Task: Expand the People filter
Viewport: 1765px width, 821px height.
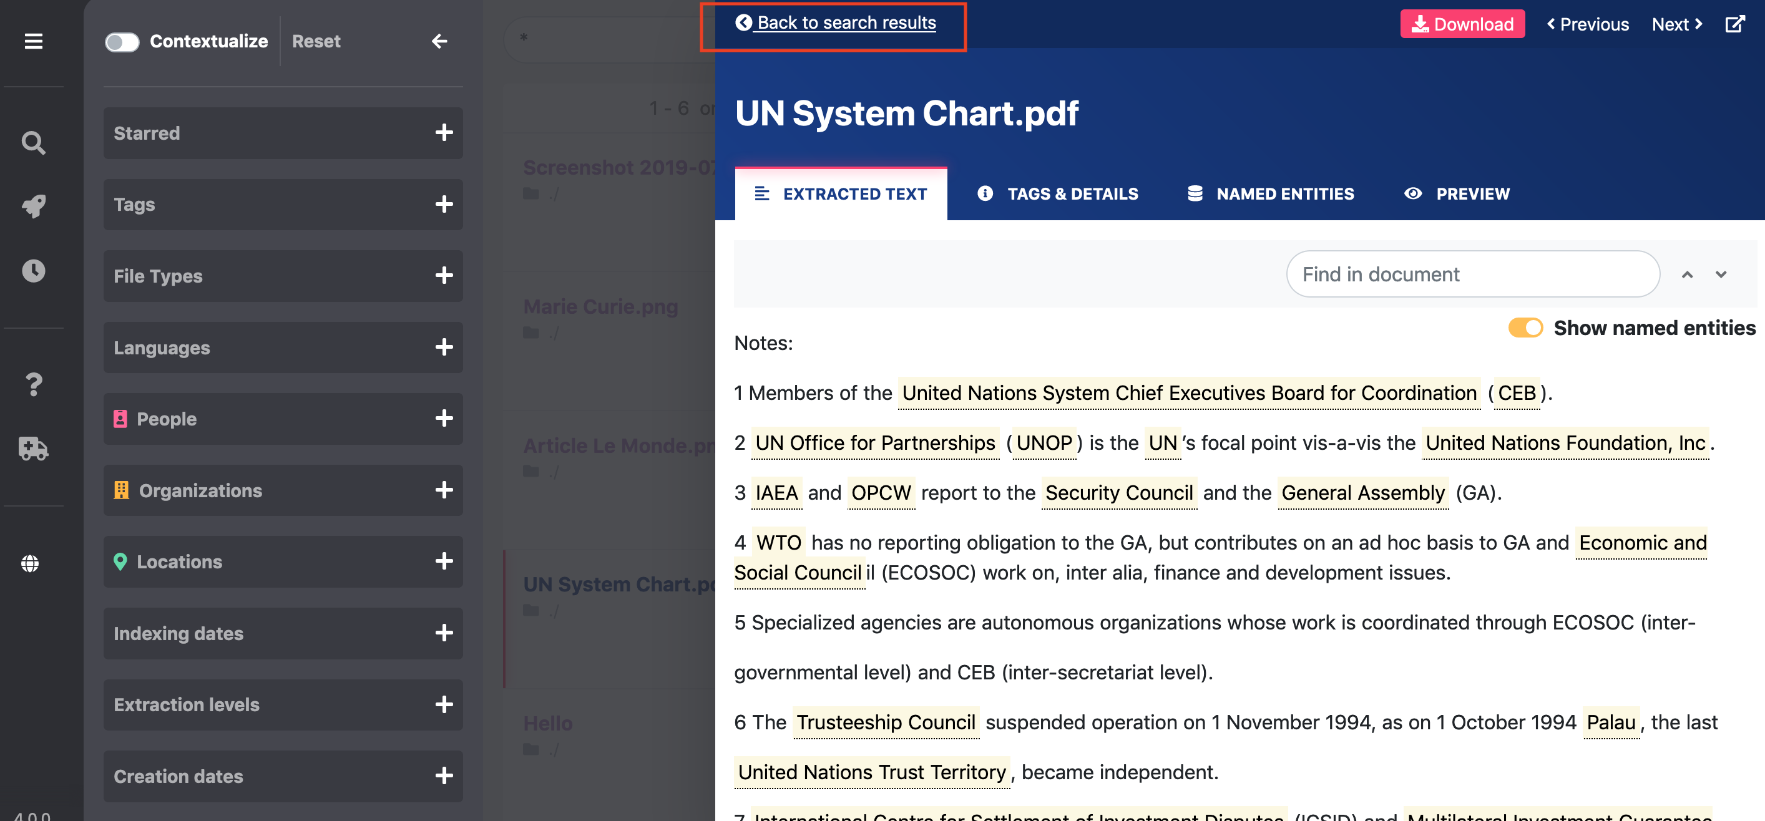Action: coord(283,419)
